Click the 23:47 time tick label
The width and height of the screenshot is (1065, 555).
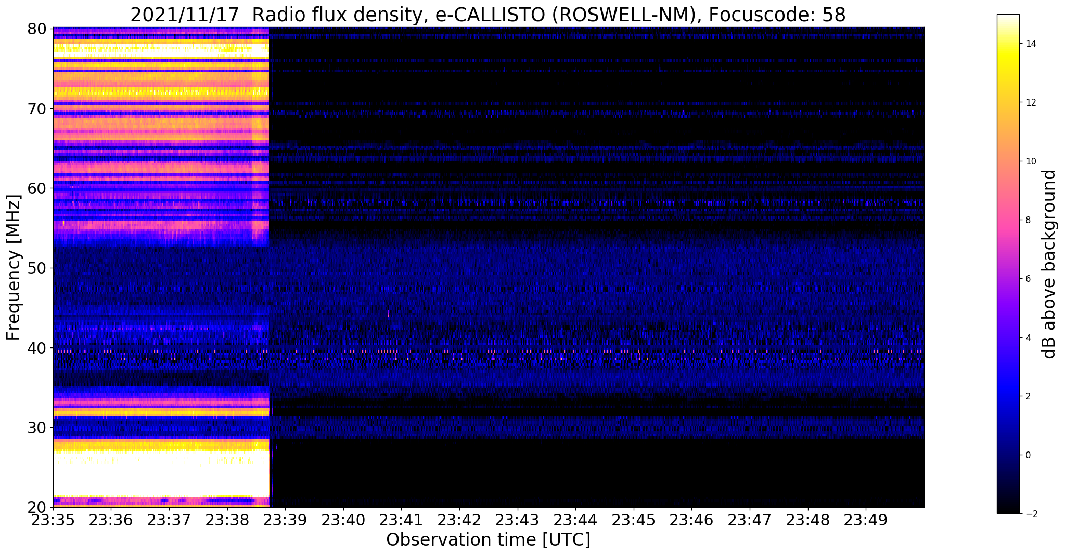pos(750,520)
